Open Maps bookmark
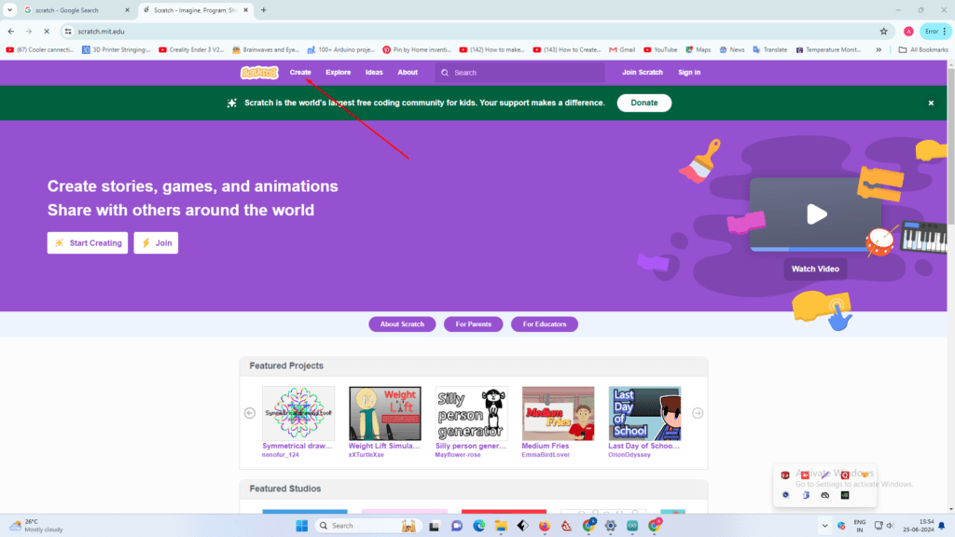Image resolution: width=955 pixels, height=537 pixels. pos(698,50)
